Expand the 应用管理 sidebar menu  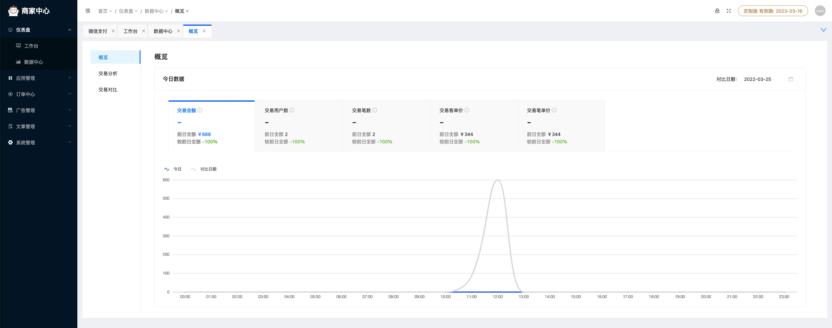tap(70, 78)
